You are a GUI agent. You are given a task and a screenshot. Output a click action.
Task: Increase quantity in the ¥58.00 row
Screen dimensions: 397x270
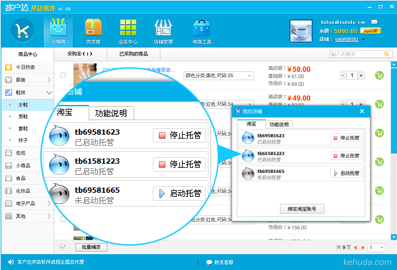point(361,75)
